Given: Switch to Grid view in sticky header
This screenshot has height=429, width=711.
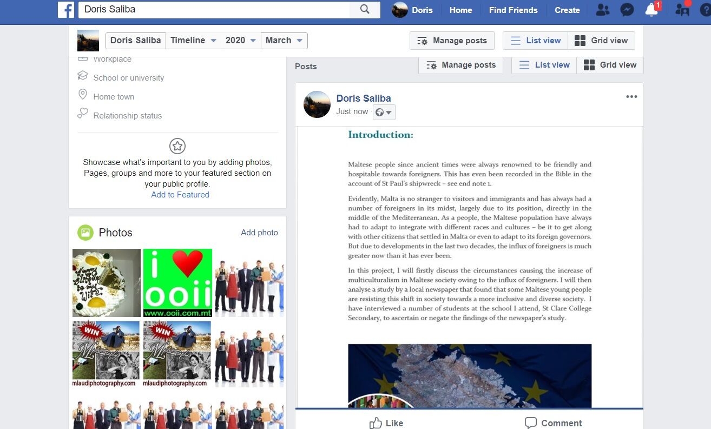Looking at the screenshot, I should (x=601, y=41).
